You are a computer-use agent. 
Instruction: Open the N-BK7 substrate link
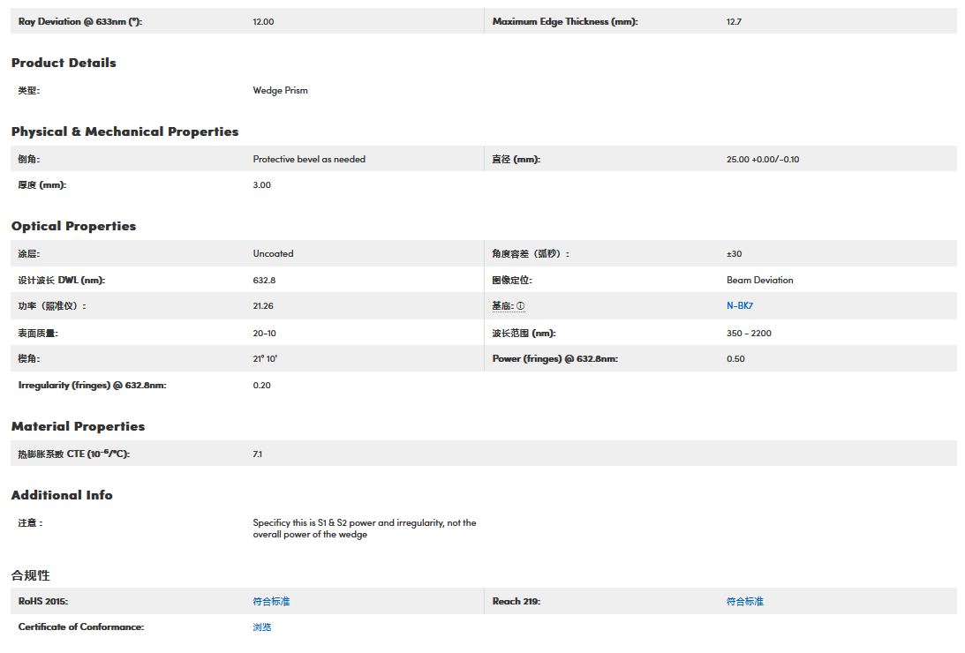(x=739, y=306)
